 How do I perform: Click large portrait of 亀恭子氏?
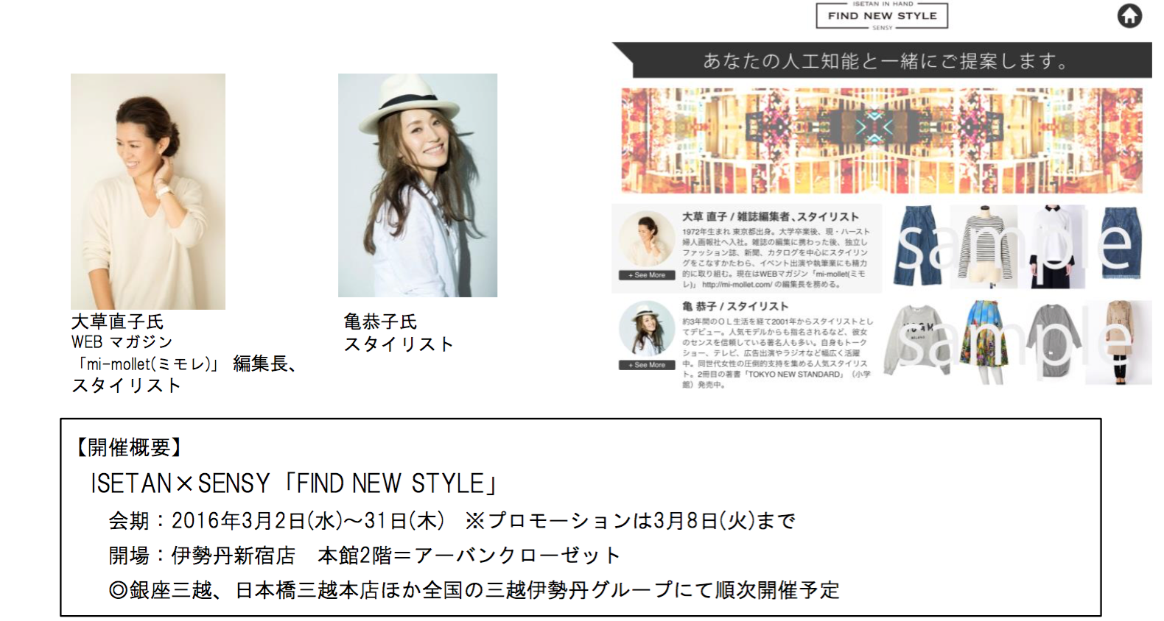coord(418,185)
